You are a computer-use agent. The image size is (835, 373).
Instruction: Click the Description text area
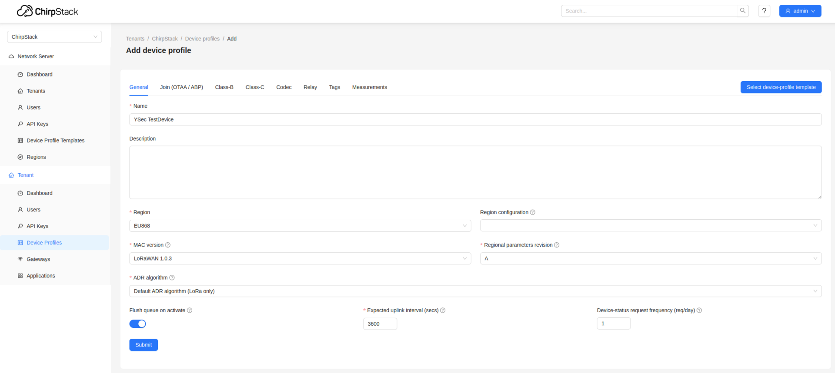(475, 172)
